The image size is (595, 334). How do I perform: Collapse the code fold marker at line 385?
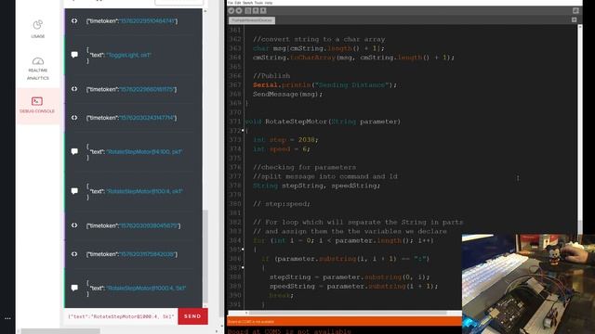coord(243,250)
